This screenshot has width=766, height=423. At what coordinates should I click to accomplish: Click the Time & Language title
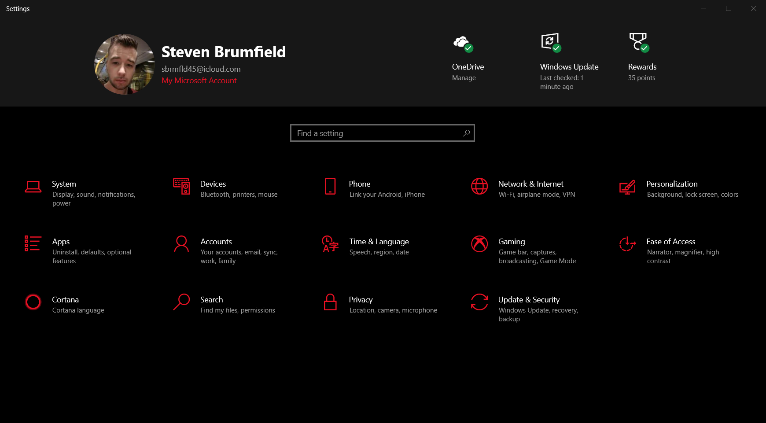(x=379, y=242)
